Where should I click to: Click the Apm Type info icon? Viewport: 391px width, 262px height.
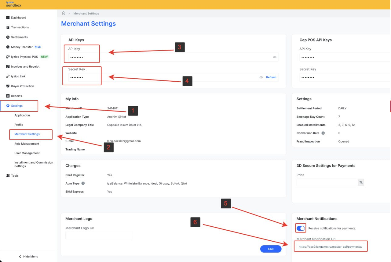pyautogui.click(x=83, y=183)
